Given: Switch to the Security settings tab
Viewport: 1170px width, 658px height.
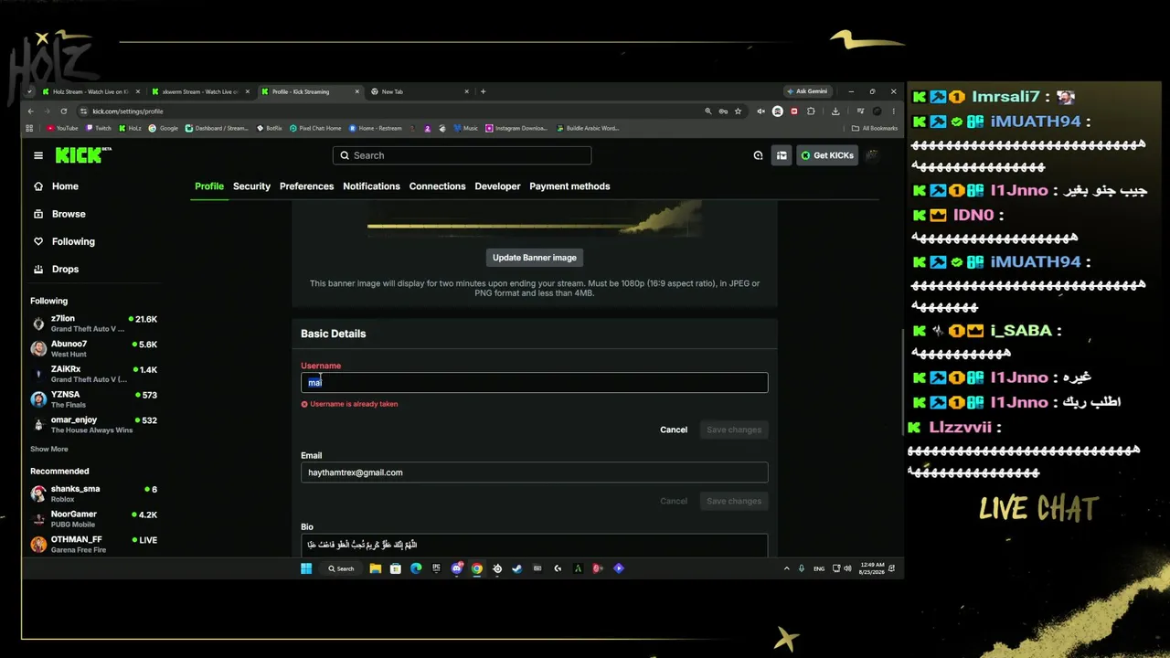Looking at the screenshot, I should coord(251,186).
